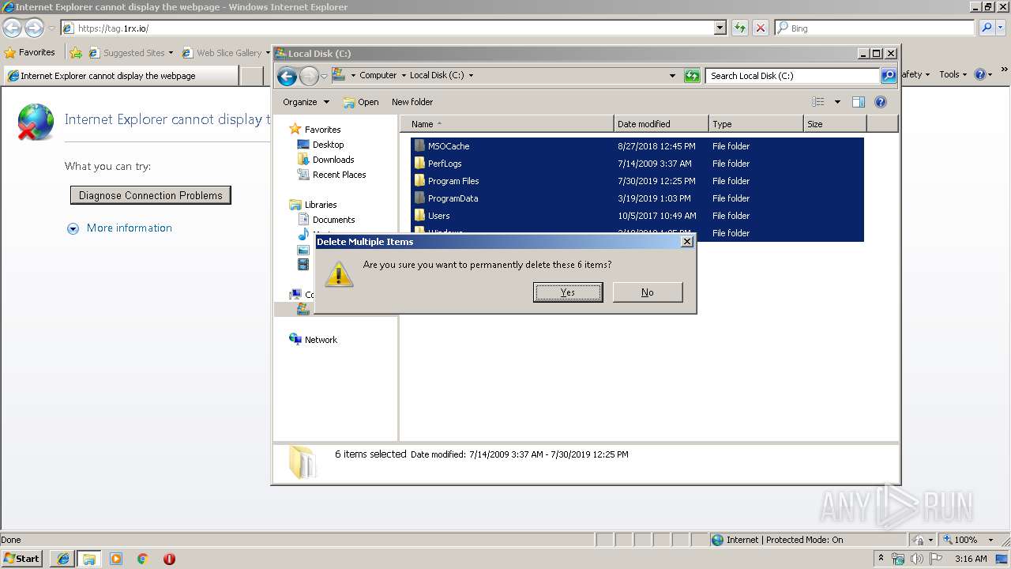Click IE stop button
Viewport: 1011px width, 569px height.
pos(761,28)
